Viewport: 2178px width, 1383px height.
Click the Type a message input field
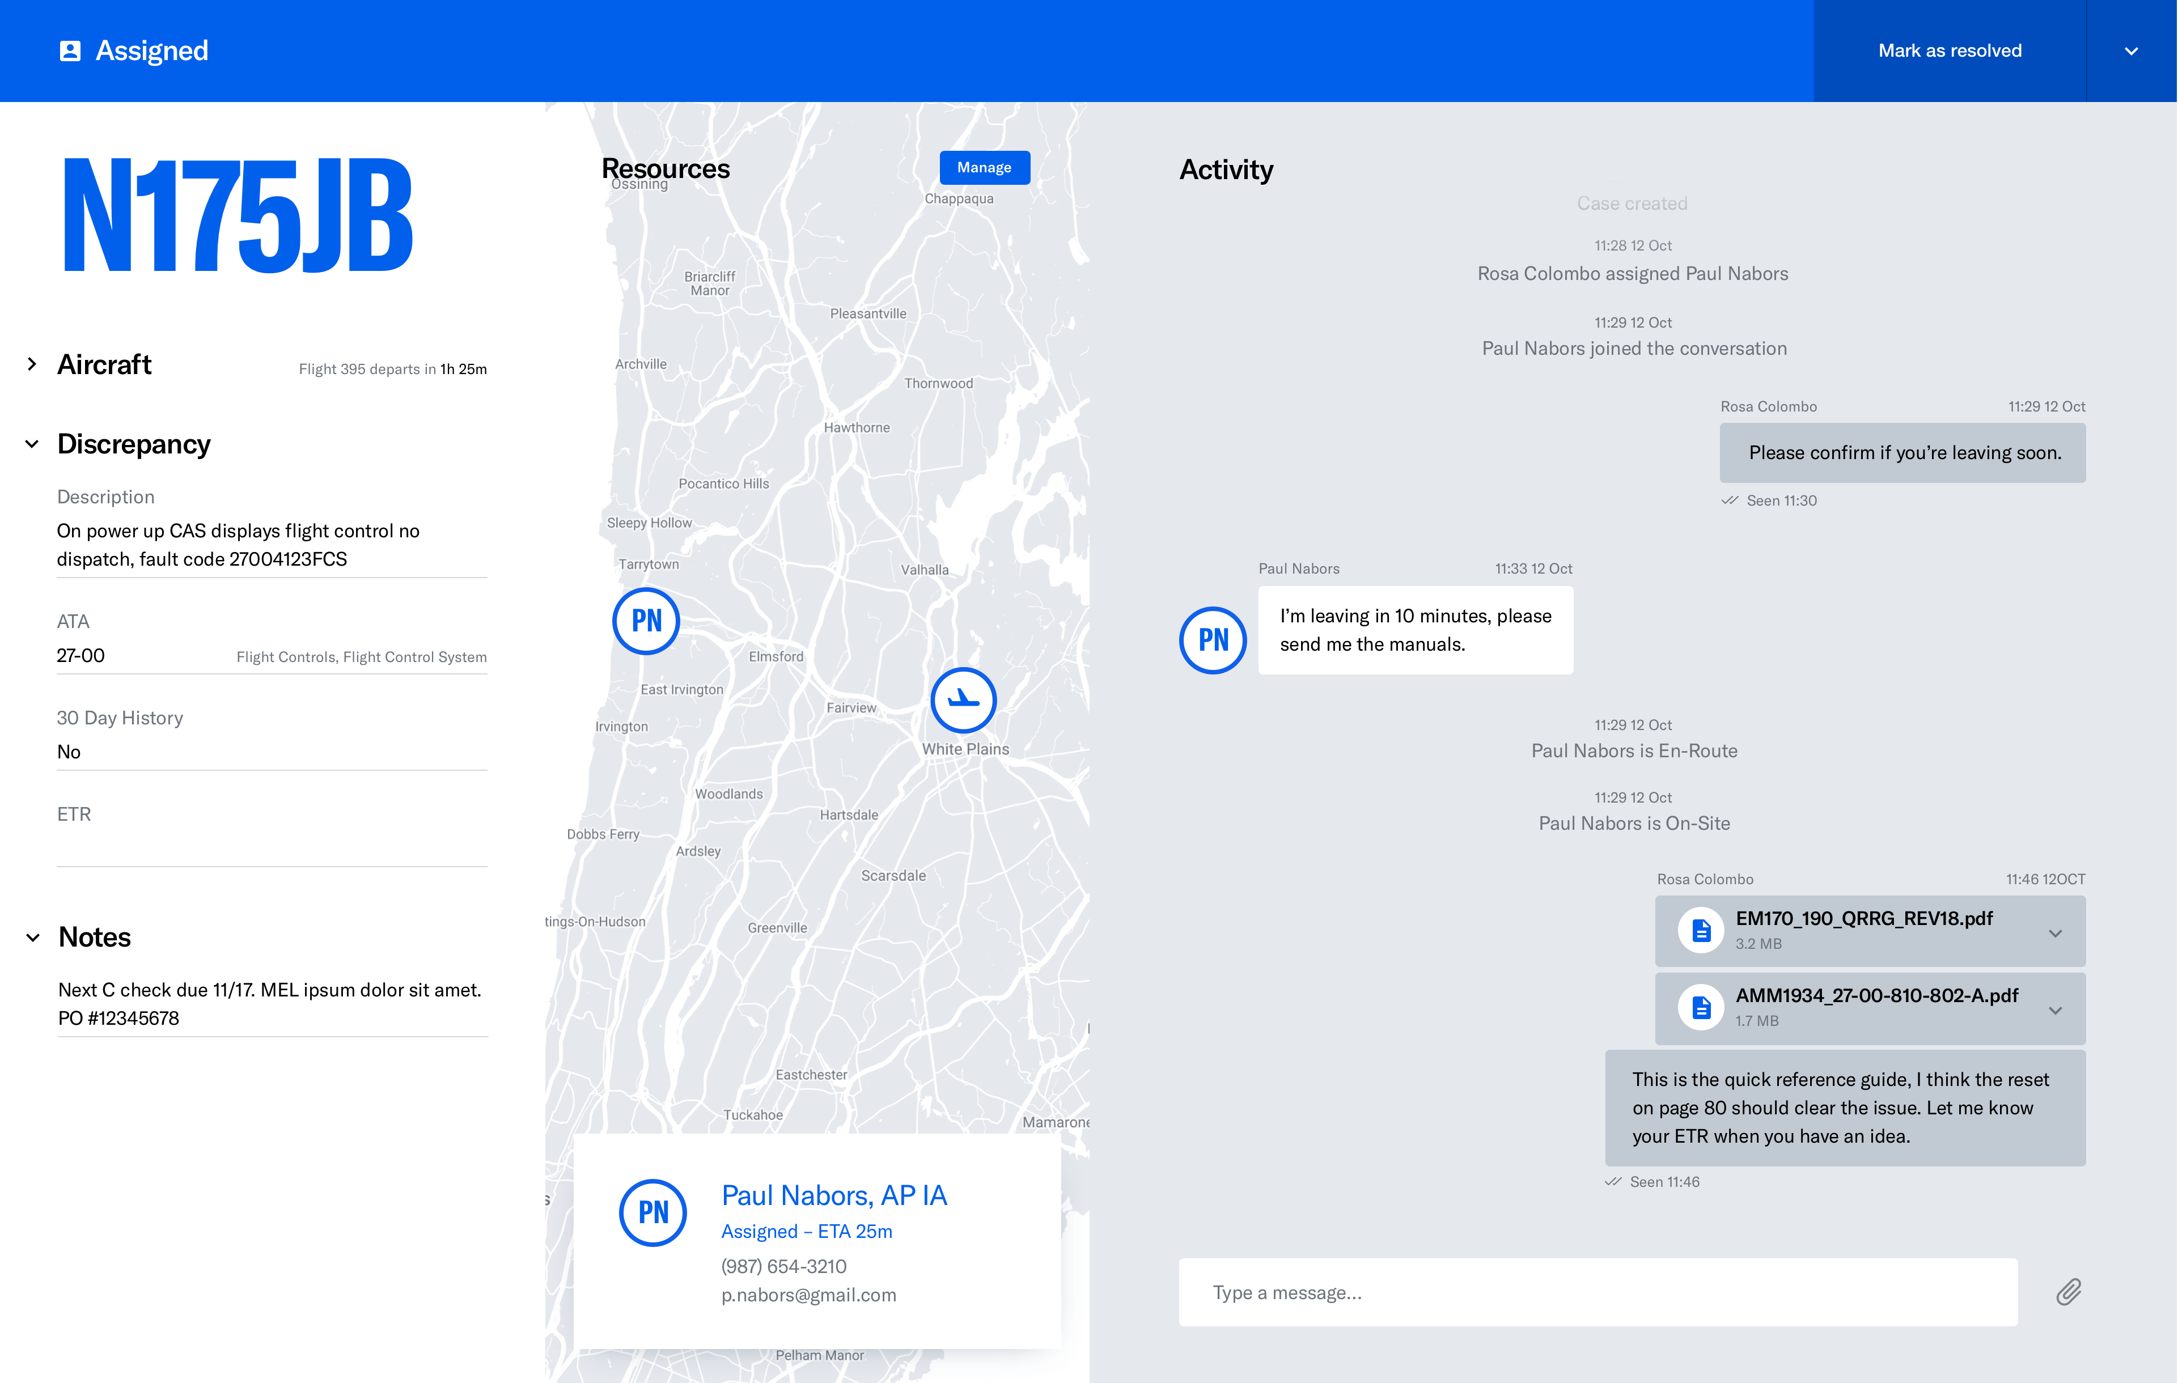click(1598, 1292)
